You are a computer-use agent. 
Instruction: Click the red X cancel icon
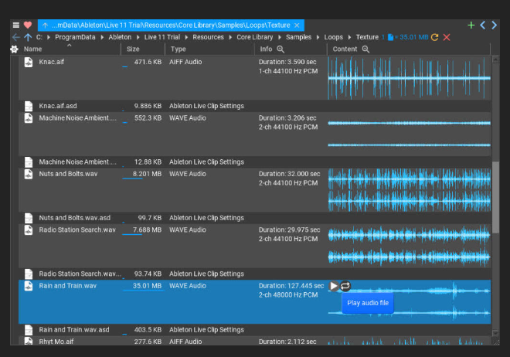[x=447, y=37]
